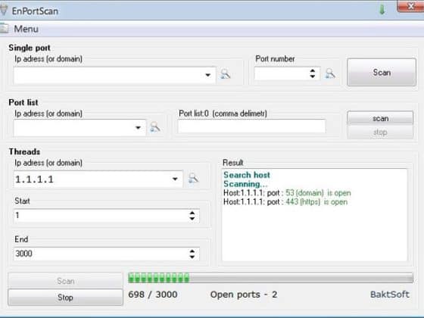This screenshot has width=424, height=318.
Task: Increment the End port value
Action: [192, 251]
